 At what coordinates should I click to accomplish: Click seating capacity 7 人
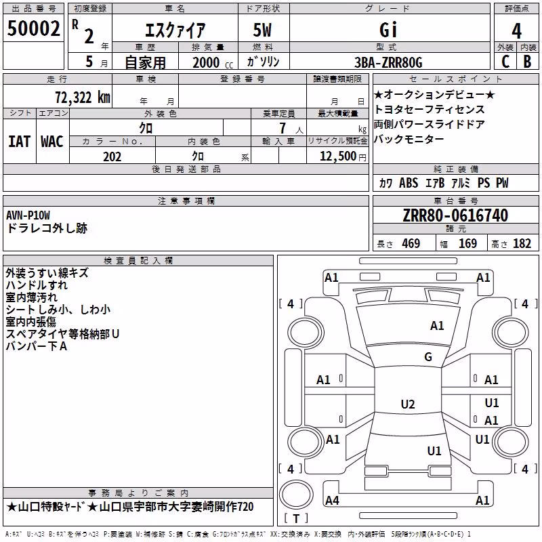tap(291, 128)
